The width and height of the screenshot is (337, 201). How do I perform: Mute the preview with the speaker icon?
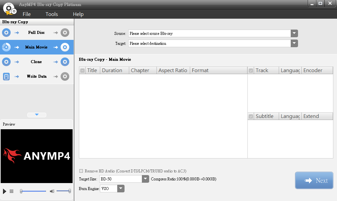coord(52,191)
